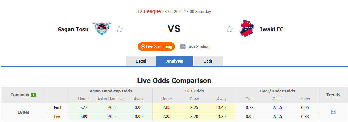
Task: Start Live Streaming of the match
Action: tap(156, 46)
